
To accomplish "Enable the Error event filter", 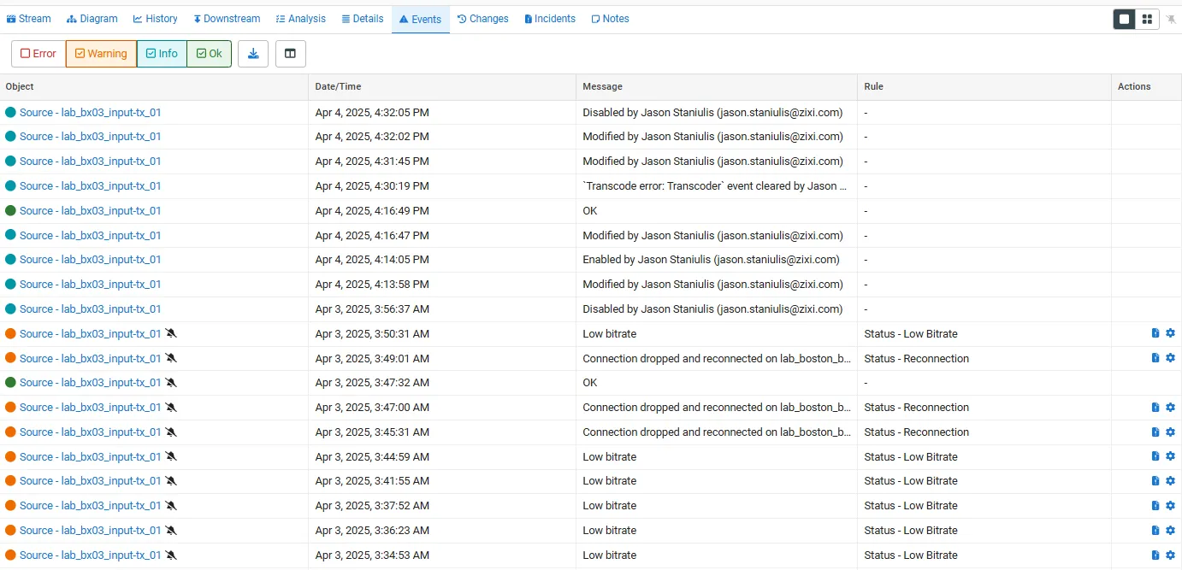I will click(x=38, y=54).
